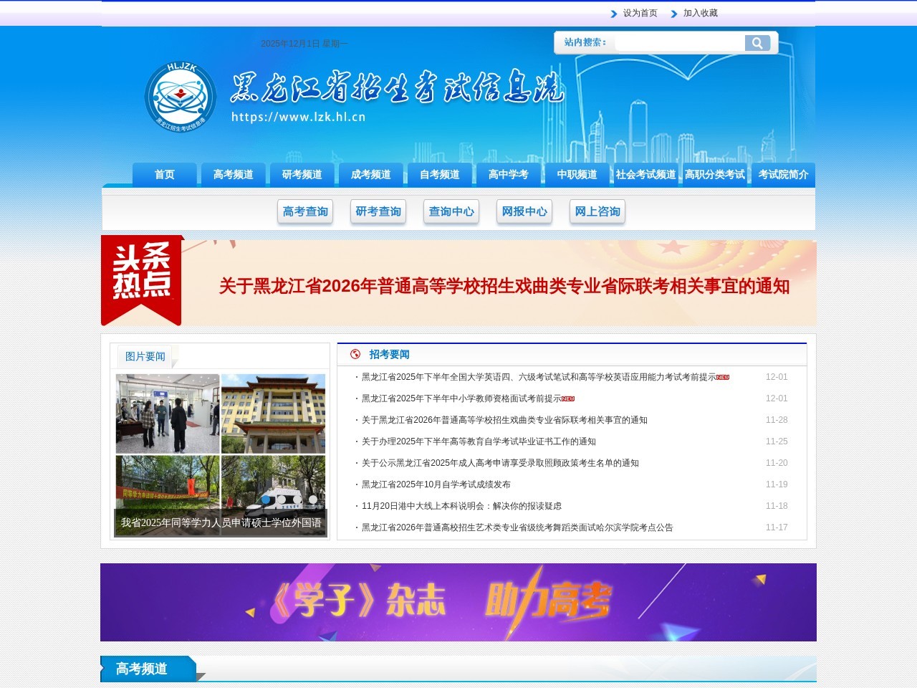
Task: Click the red 招考要闻 circular icon
Action: [355, 353]
